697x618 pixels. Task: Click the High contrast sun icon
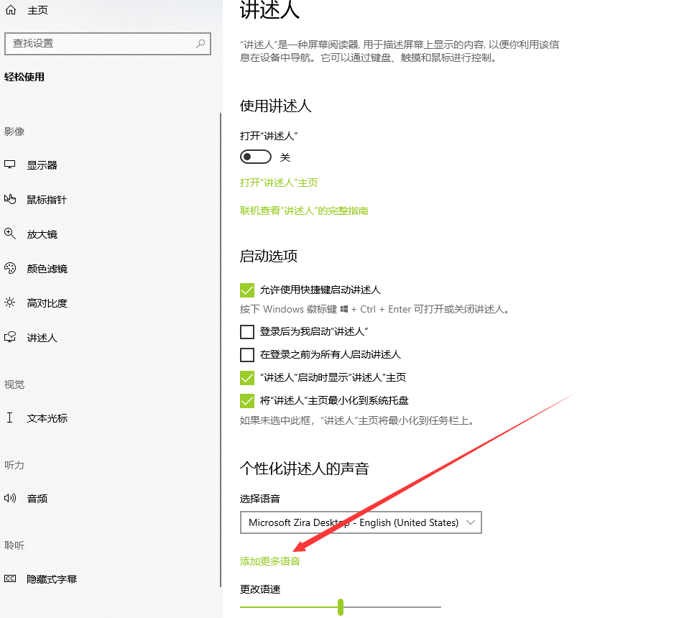(x=10, y=303)
